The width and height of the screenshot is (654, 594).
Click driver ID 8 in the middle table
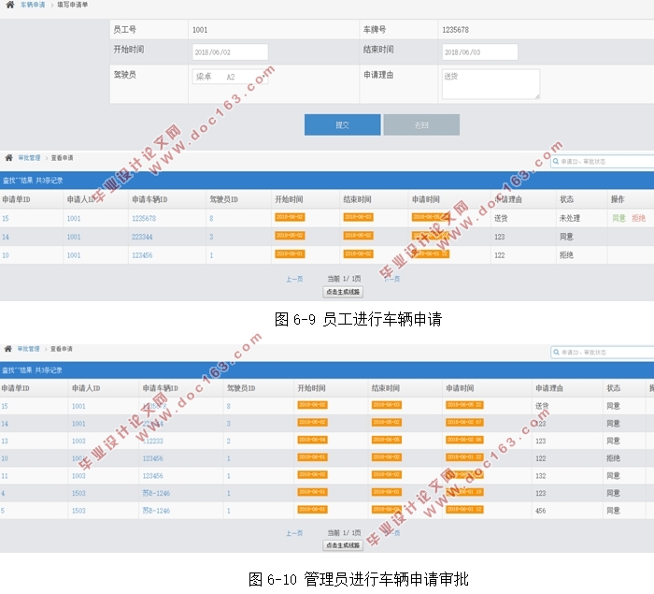click(x=211, y=218)
